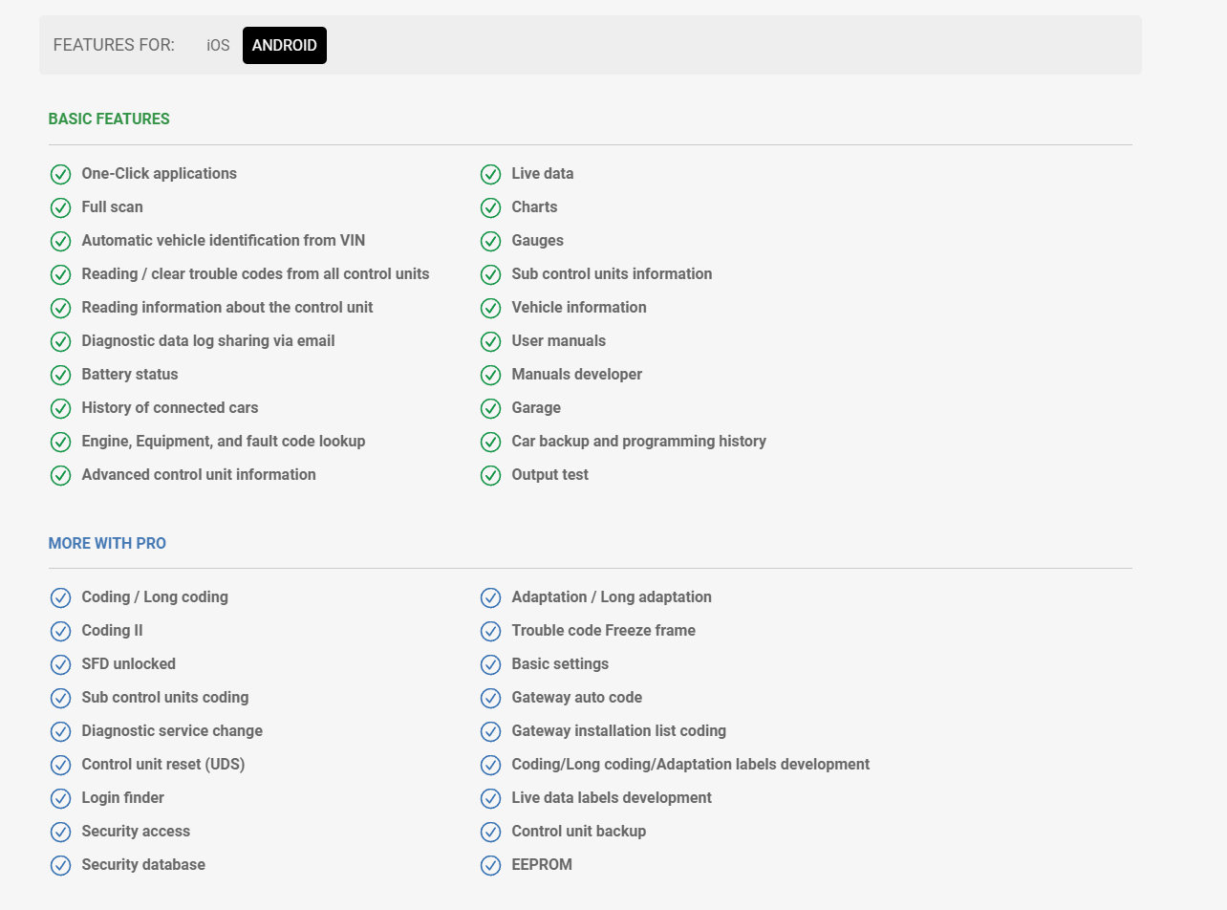Click the checkmark next to Security access
The image size is (1227, 910).
click(x=60, y=832)
